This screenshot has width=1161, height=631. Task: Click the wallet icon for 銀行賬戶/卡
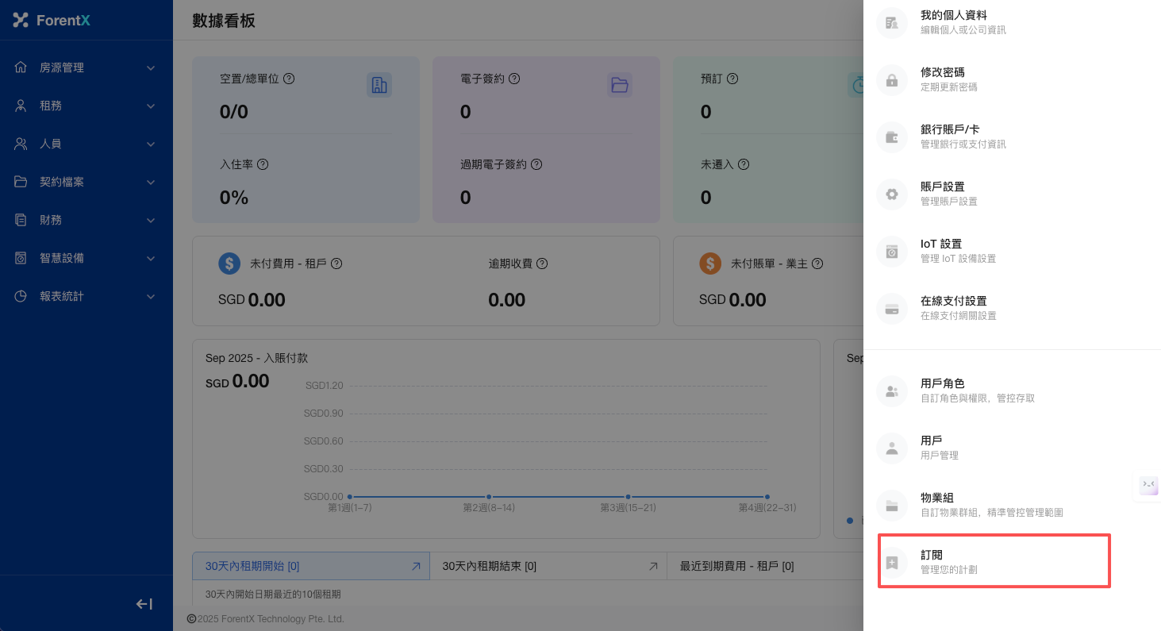[x=891, y=137]
